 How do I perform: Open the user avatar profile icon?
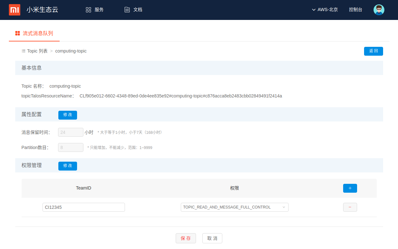click(379, 10)
